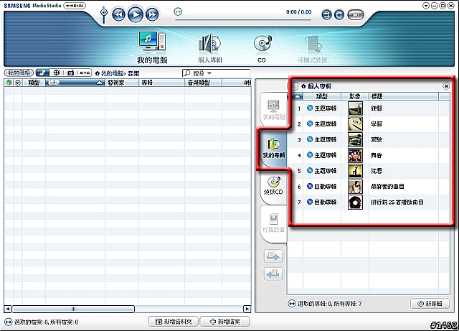
Task: Click the 音樂 breadcrumb text
Action: pos(133,73)
